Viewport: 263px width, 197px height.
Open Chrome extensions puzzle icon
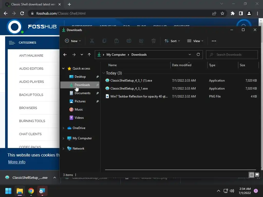click(233, 13)
